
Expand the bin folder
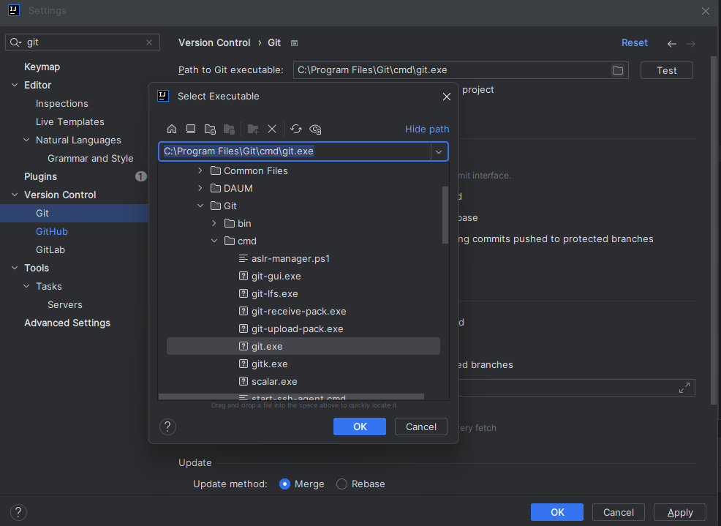coord(214,223)
